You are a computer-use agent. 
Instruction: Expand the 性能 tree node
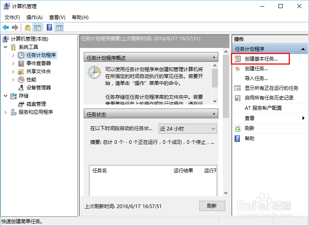coord(13,80)
